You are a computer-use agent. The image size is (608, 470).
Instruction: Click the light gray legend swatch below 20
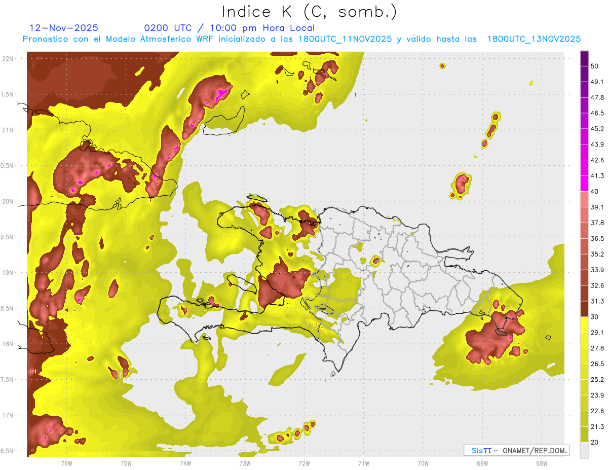[584, 450]
